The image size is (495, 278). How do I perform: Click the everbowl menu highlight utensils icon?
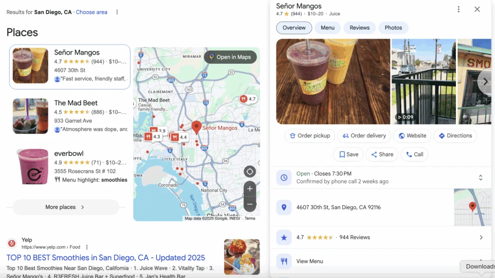pos(57,180)
